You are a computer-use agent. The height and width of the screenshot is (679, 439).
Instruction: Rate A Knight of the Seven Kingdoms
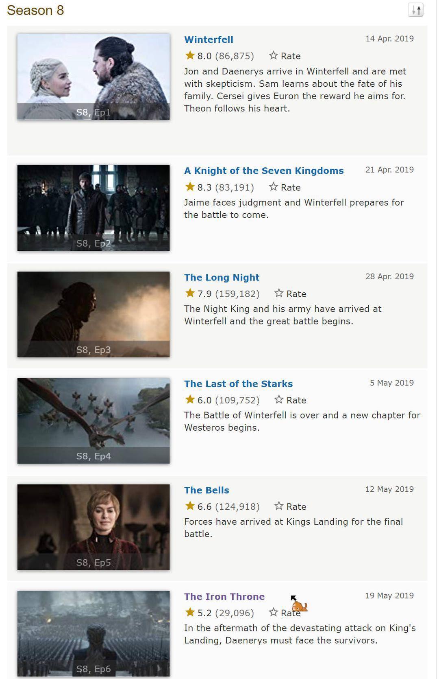coord(285,187)
